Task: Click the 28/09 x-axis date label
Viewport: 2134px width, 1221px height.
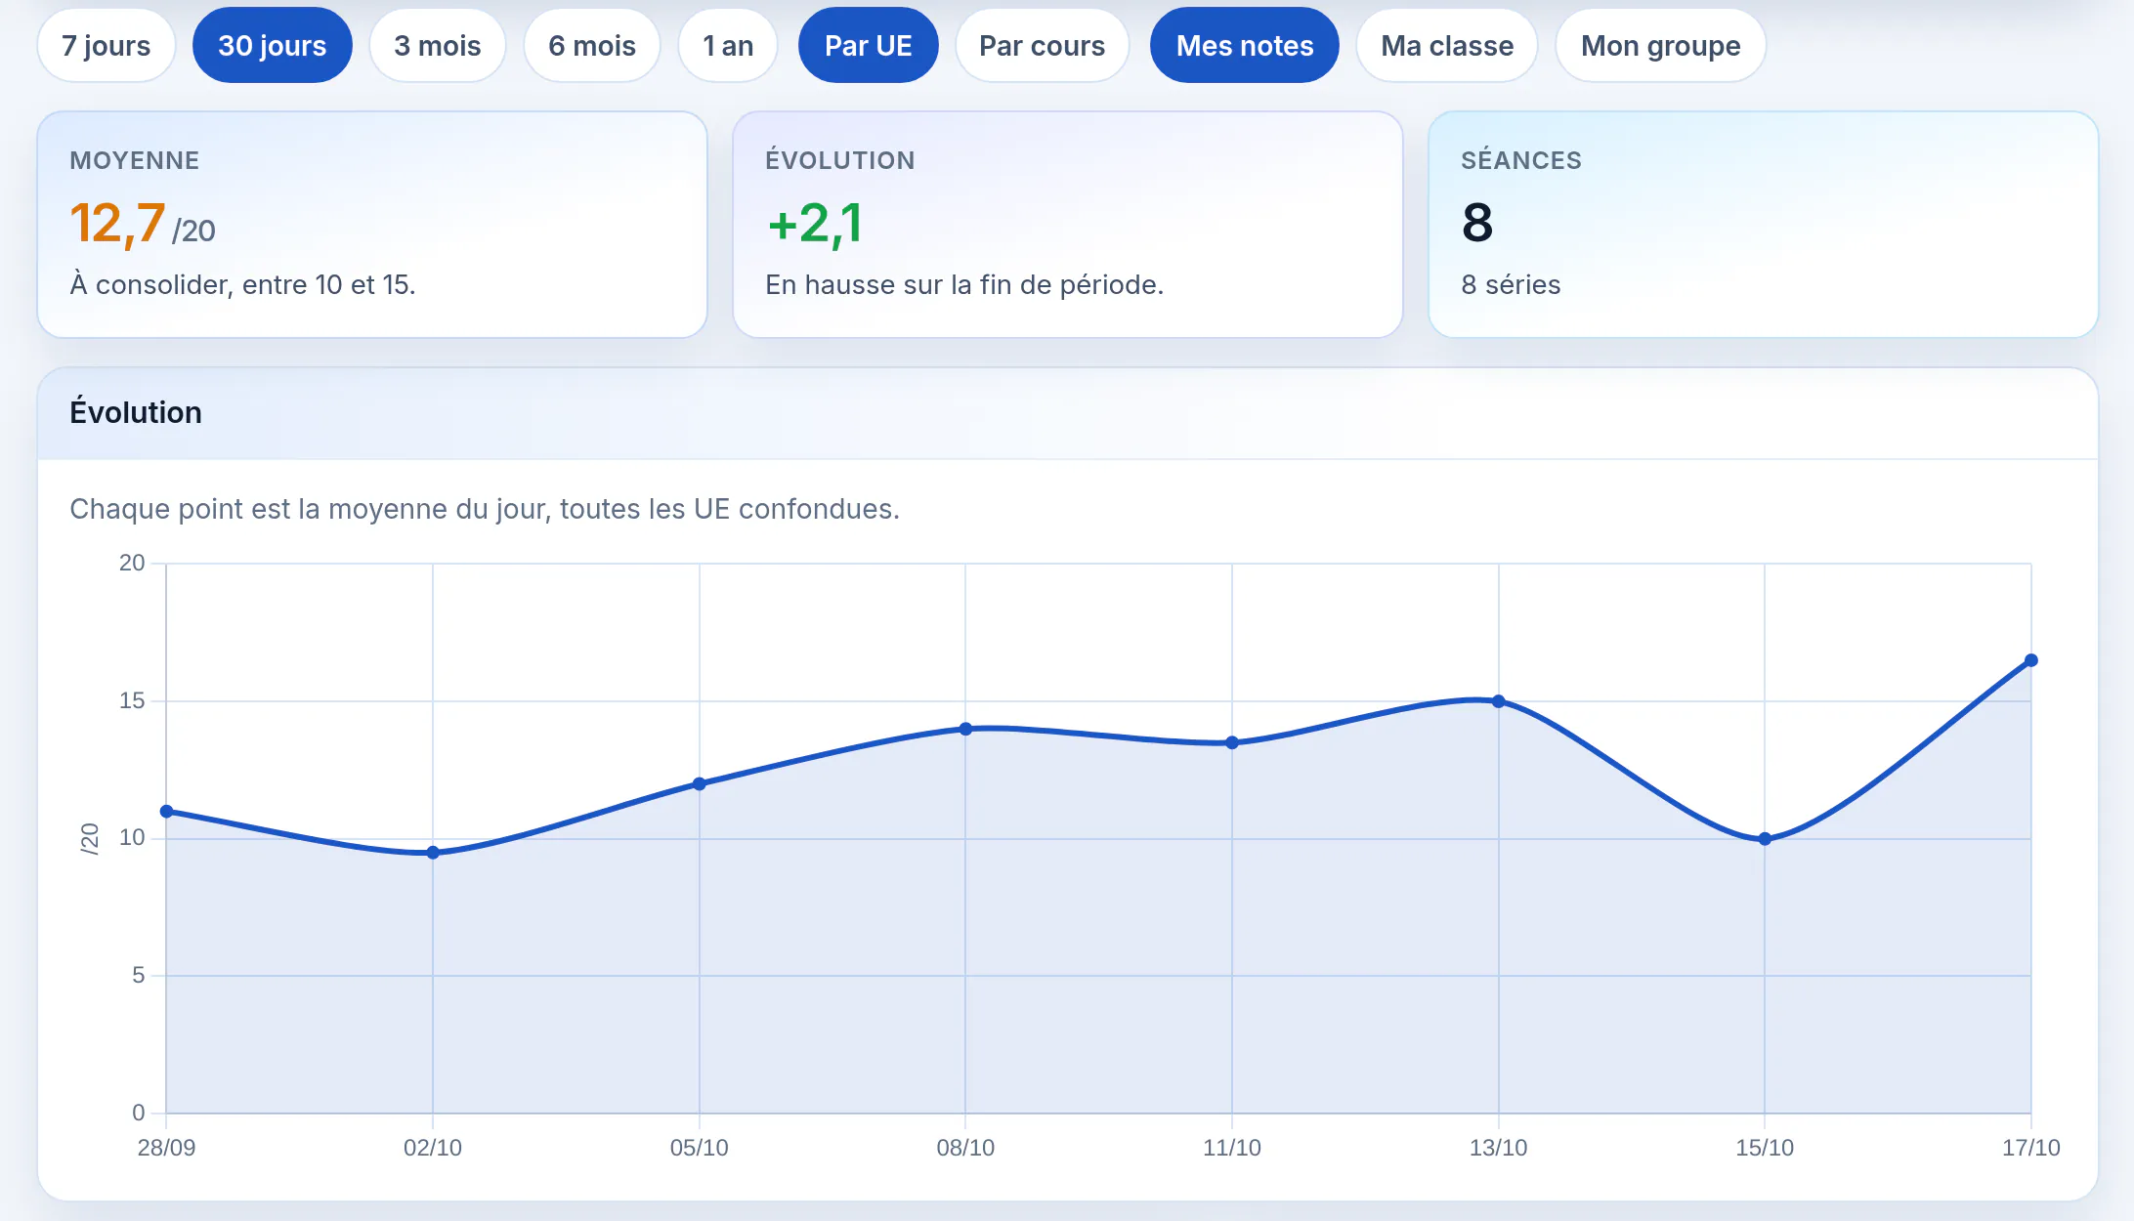Action: pyautogui.click(x=166, y=1148)
